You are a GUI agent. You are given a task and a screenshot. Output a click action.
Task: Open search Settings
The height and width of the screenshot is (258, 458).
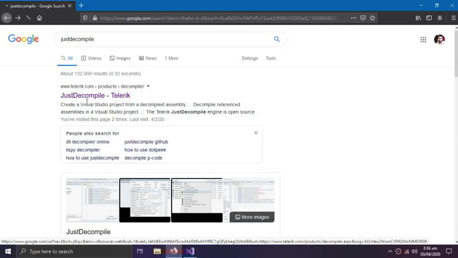[x=250, y=58]
